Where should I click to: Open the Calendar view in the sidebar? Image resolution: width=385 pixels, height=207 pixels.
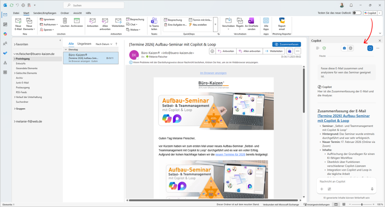pyautogui.click(x=5, y=24)
